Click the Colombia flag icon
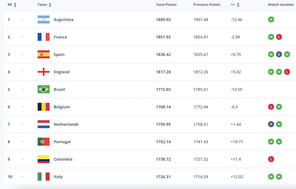The image size is (296, 189). click(x=43, y=159)
